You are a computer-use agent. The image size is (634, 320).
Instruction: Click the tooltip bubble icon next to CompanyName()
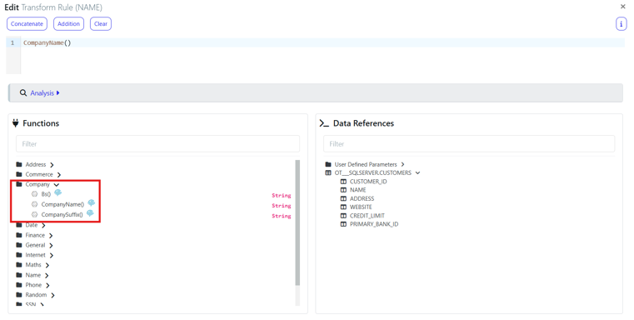[x=92, y=202]
